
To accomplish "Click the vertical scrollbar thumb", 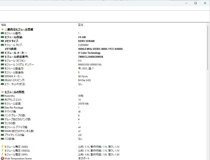I will (x=208, y=48).
